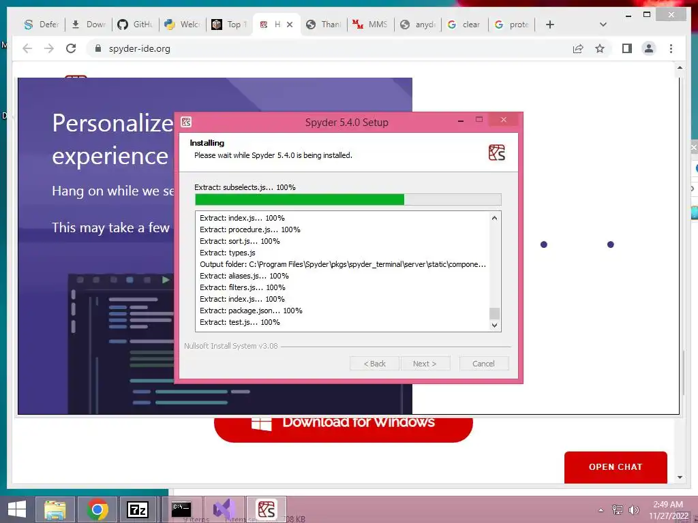Viewport: 698px width, 523px height.
Task: Switch to the 'anyd' tab
Action: point(418,25)
